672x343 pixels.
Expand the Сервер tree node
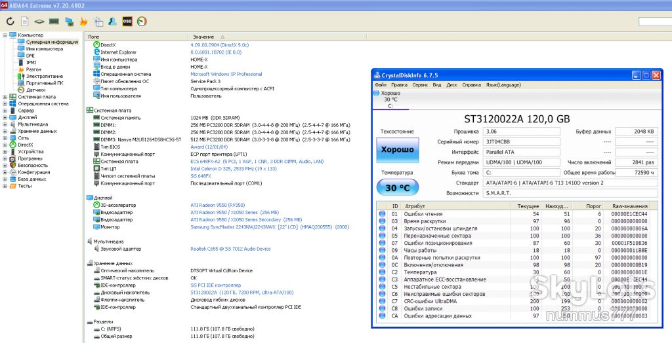pos(5,111)
